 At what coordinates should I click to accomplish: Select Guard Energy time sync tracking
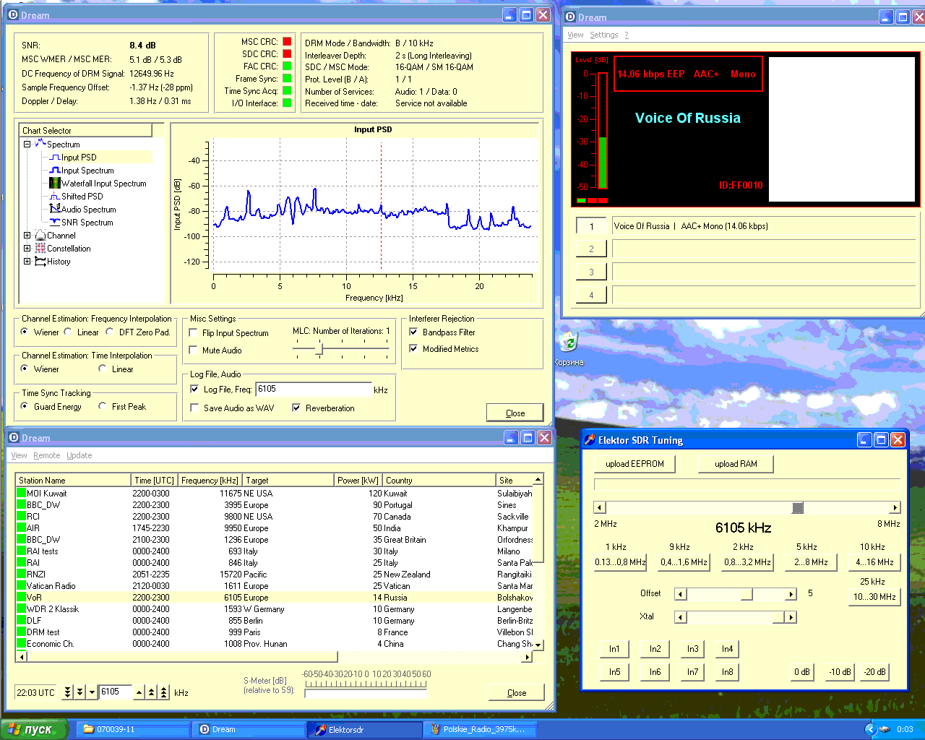tap(25, 406)
